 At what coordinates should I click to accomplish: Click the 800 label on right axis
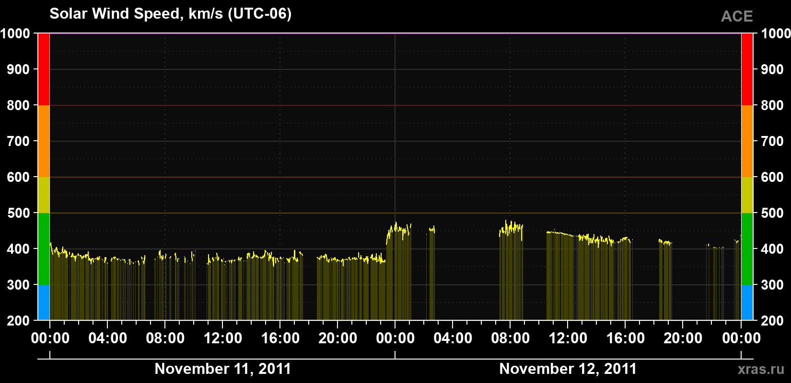click(x=772, y=105)
